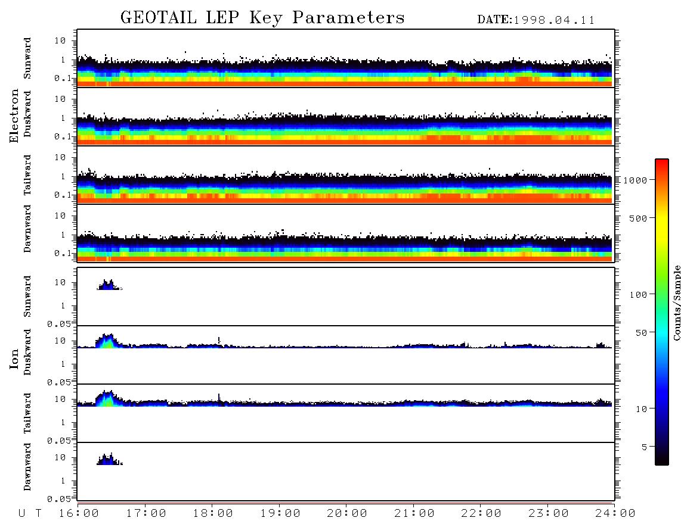Click the Electron Duskward spectrogram panel

click(346, 116)
